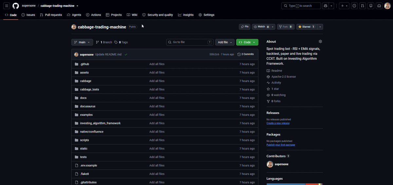Image resolution: width=393 pixels, height=185 pixels.
Task: View the 0 watching link
Action: (276, 95)
